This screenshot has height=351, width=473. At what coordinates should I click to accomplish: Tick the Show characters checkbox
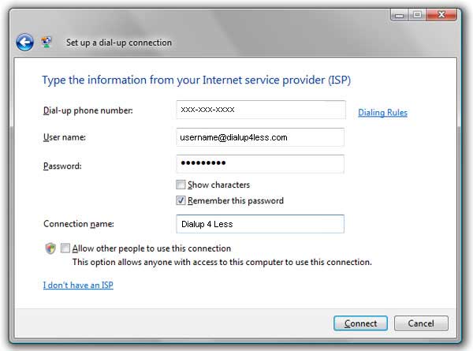click(x=181, y=185)
